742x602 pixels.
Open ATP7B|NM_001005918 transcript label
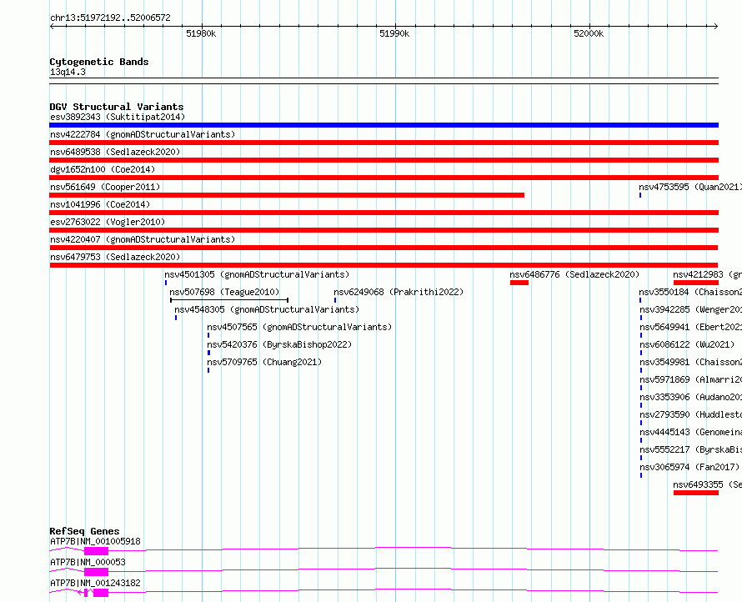point(95,541)
